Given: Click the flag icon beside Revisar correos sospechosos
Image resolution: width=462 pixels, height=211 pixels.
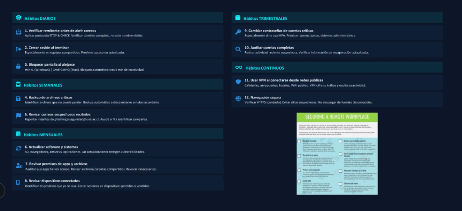Looking at the screenshot, I should point(18,116).
